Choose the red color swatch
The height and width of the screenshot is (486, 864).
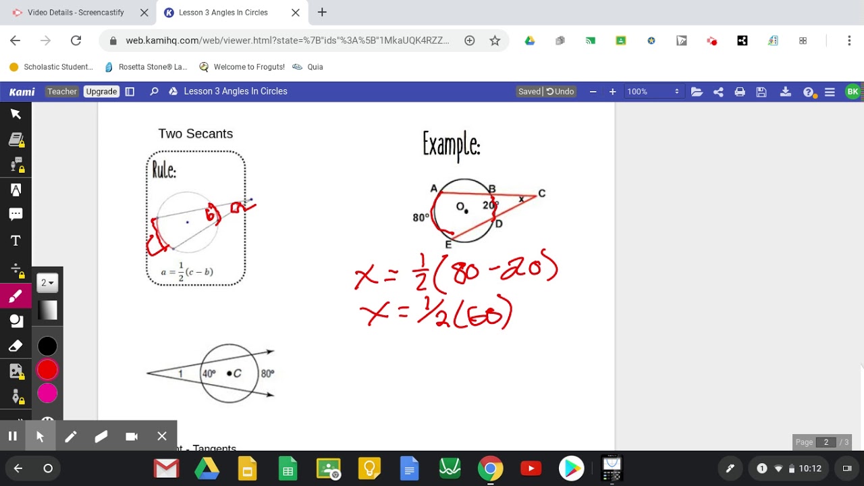click(47, 370)
